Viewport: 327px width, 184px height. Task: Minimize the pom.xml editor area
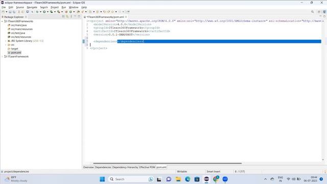320,16
